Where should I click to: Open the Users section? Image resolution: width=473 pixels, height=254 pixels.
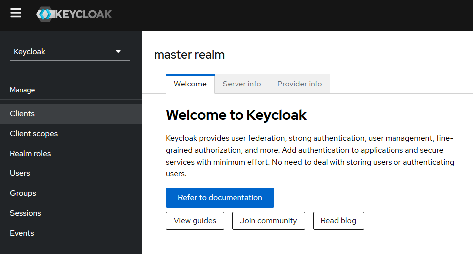point(20,173)
